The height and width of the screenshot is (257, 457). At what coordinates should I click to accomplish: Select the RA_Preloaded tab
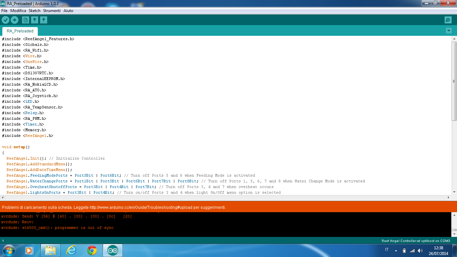(x=20, y=31)
